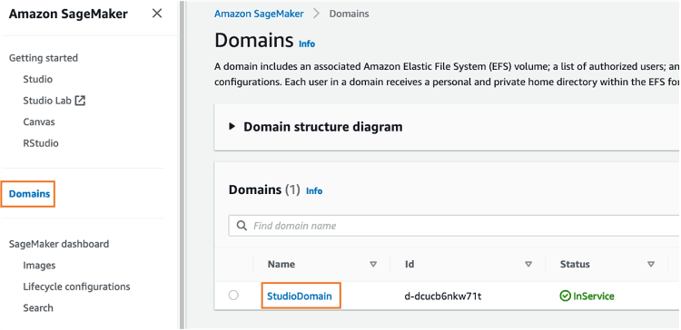Close the Amazon SageMaker navigation panel
This screenshot has width=681, height=330.
coord(157,14)
